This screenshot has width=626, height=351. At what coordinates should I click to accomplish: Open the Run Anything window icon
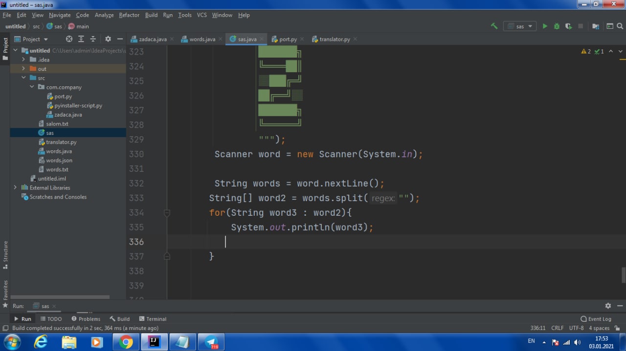(x=610, y=26)
